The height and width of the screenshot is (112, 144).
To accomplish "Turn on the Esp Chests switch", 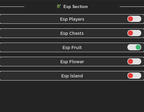I will [x=134, y=33].
